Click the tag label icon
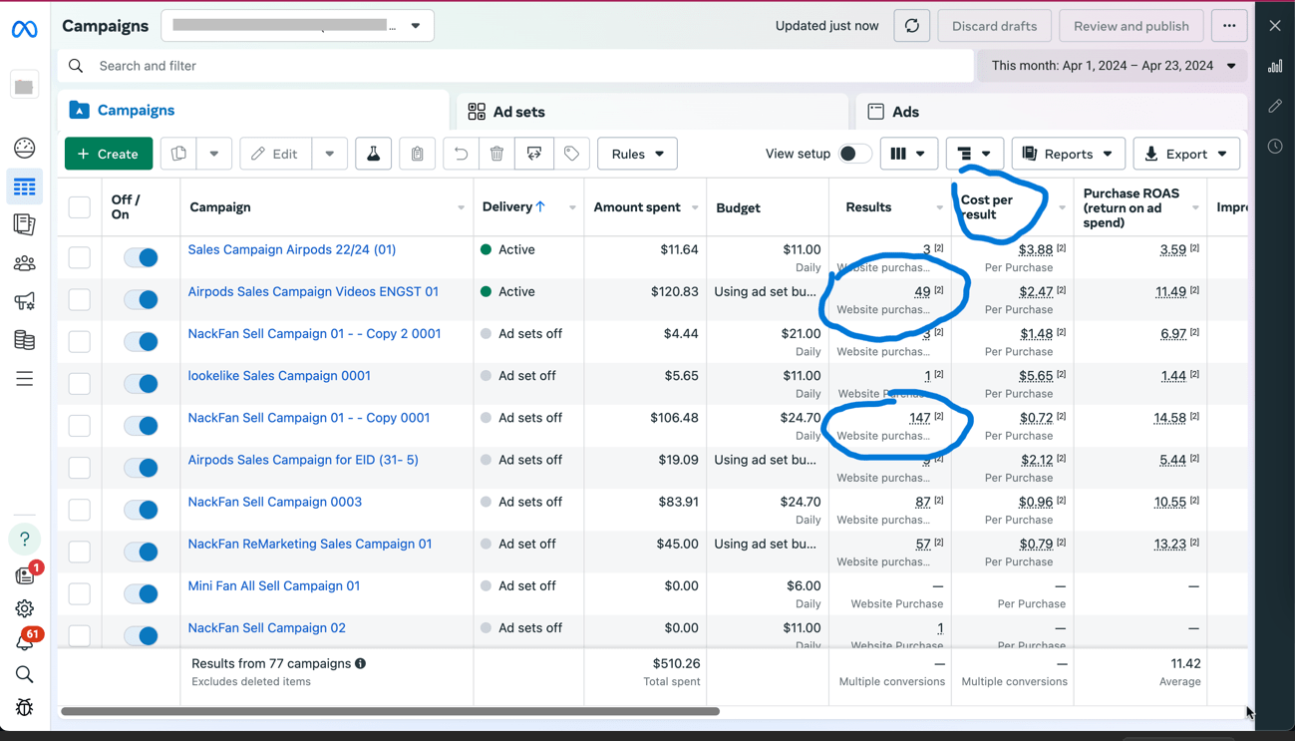The image size is (1295, 741). tap(571, 154)
